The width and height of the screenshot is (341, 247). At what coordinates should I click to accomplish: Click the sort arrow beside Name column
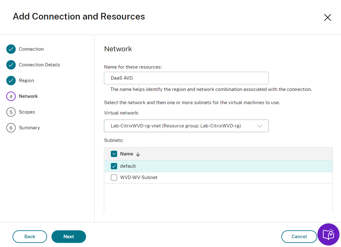point(138,154)
